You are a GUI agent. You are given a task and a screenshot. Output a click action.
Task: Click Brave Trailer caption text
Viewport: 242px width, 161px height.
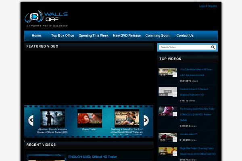[x=90, y=129]
